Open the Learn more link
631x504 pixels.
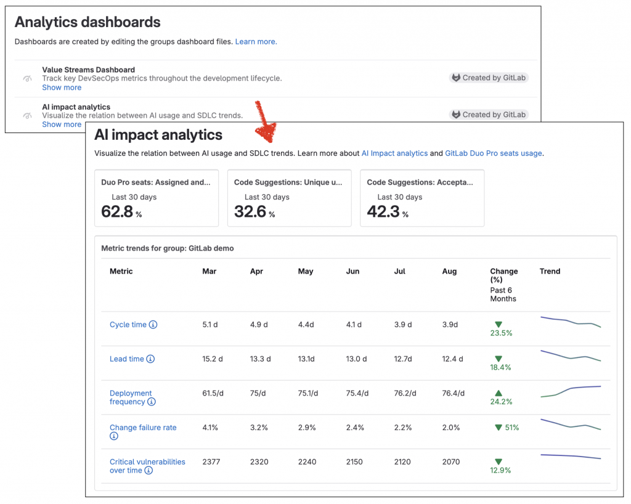[x=256, y=41]
